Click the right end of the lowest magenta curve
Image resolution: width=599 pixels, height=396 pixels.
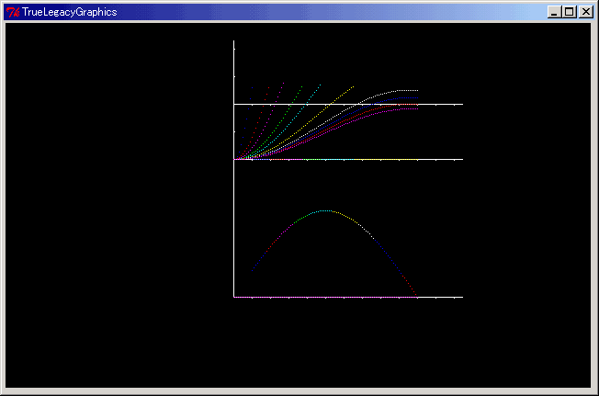coord(417,109)
